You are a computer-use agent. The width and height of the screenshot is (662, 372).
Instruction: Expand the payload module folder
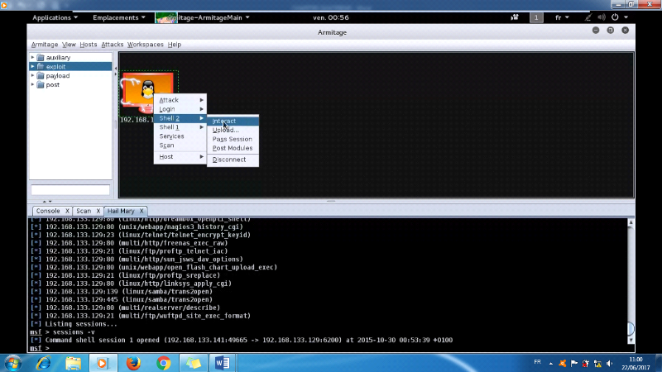(x=33, y=75)
